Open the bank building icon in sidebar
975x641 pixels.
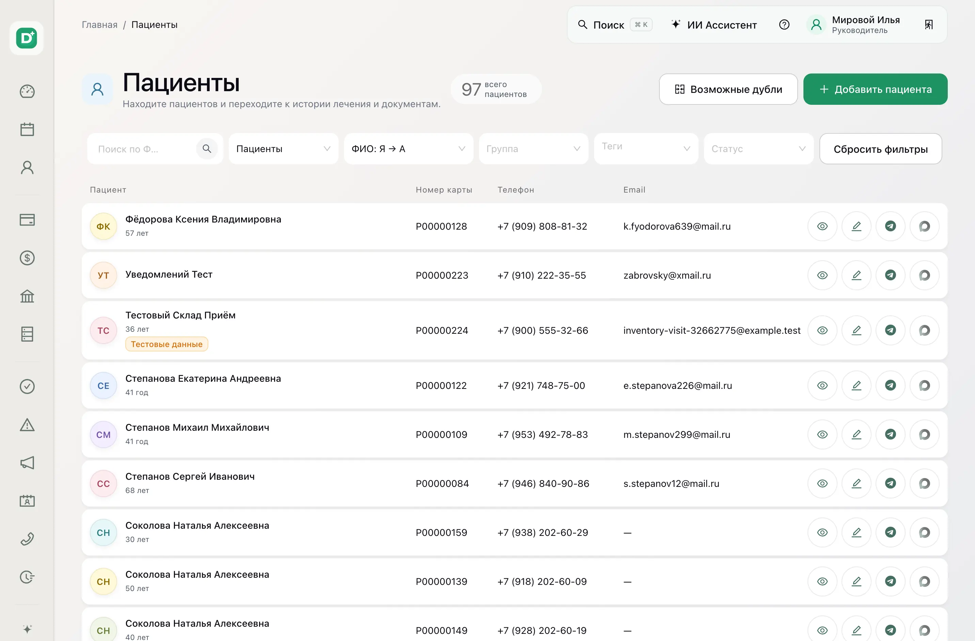click(27, 296)
